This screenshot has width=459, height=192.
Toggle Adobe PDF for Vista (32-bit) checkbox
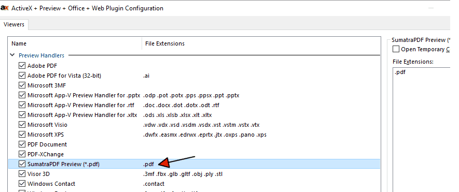22,76
